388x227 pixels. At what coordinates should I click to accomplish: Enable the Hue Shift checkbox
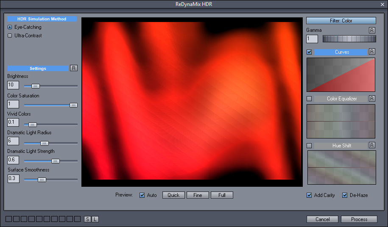pyautogui.click(x=309, y=146)
